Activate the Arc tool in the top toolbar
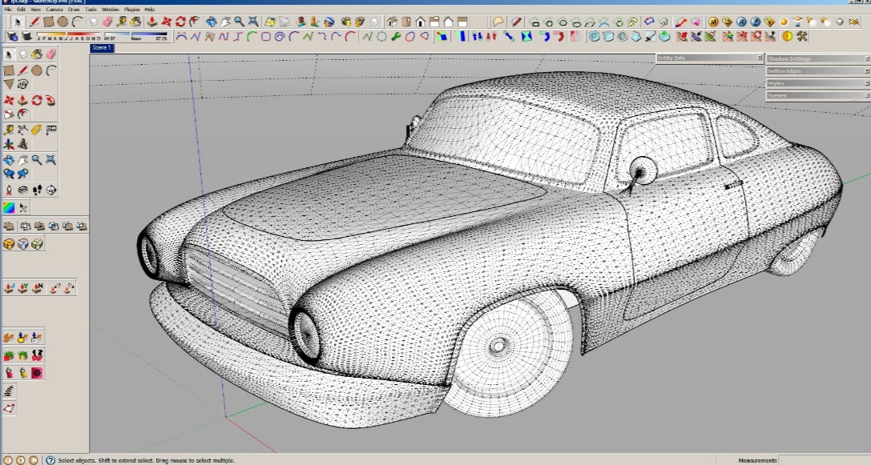Viewport: 871px width, 465px height. 77,22
